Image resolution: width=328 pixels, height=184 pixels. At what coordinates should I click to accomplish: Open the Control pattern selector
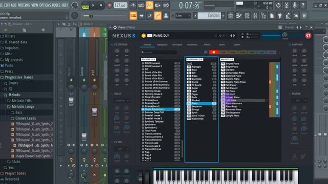(x=209, y=16)
